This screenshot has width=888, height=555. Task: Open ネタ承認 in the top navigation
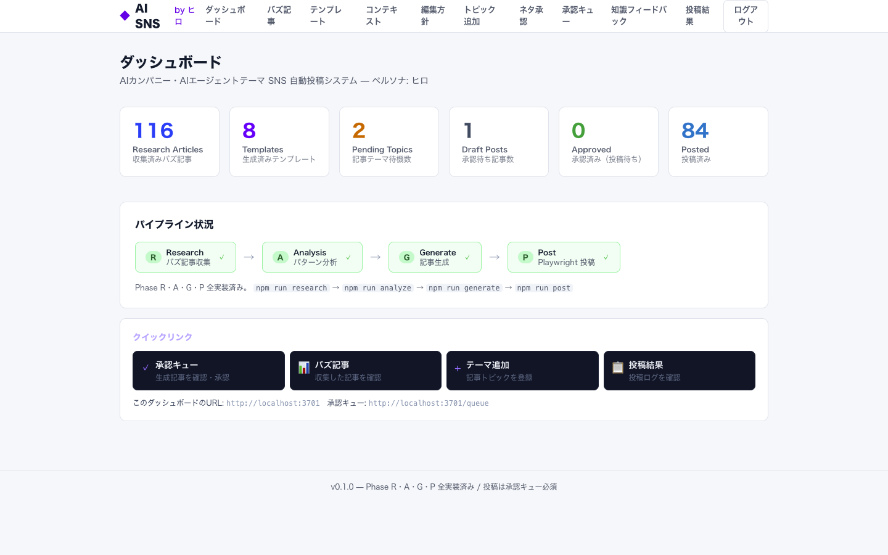point(531,15)
